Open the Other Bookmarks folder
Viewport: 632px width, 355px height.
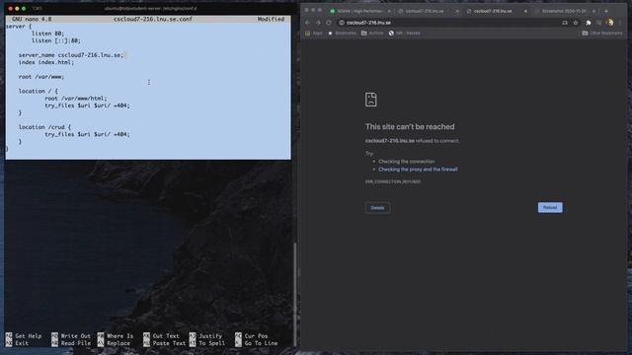[602, 33]
